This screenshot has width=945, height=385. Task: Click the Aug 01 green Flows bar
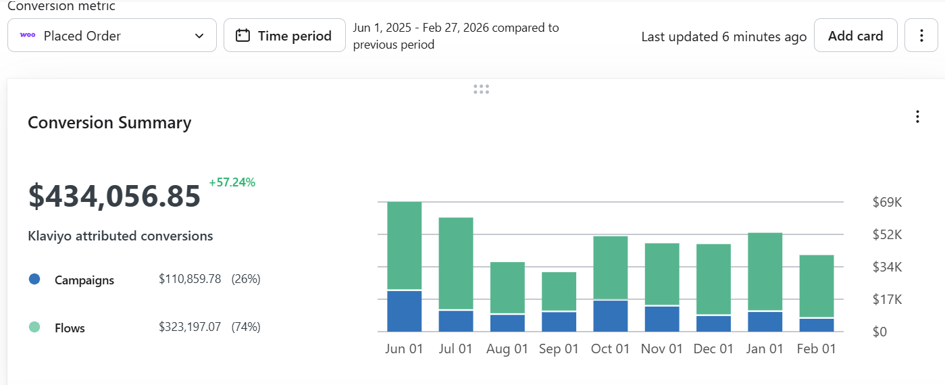point(507,288)
